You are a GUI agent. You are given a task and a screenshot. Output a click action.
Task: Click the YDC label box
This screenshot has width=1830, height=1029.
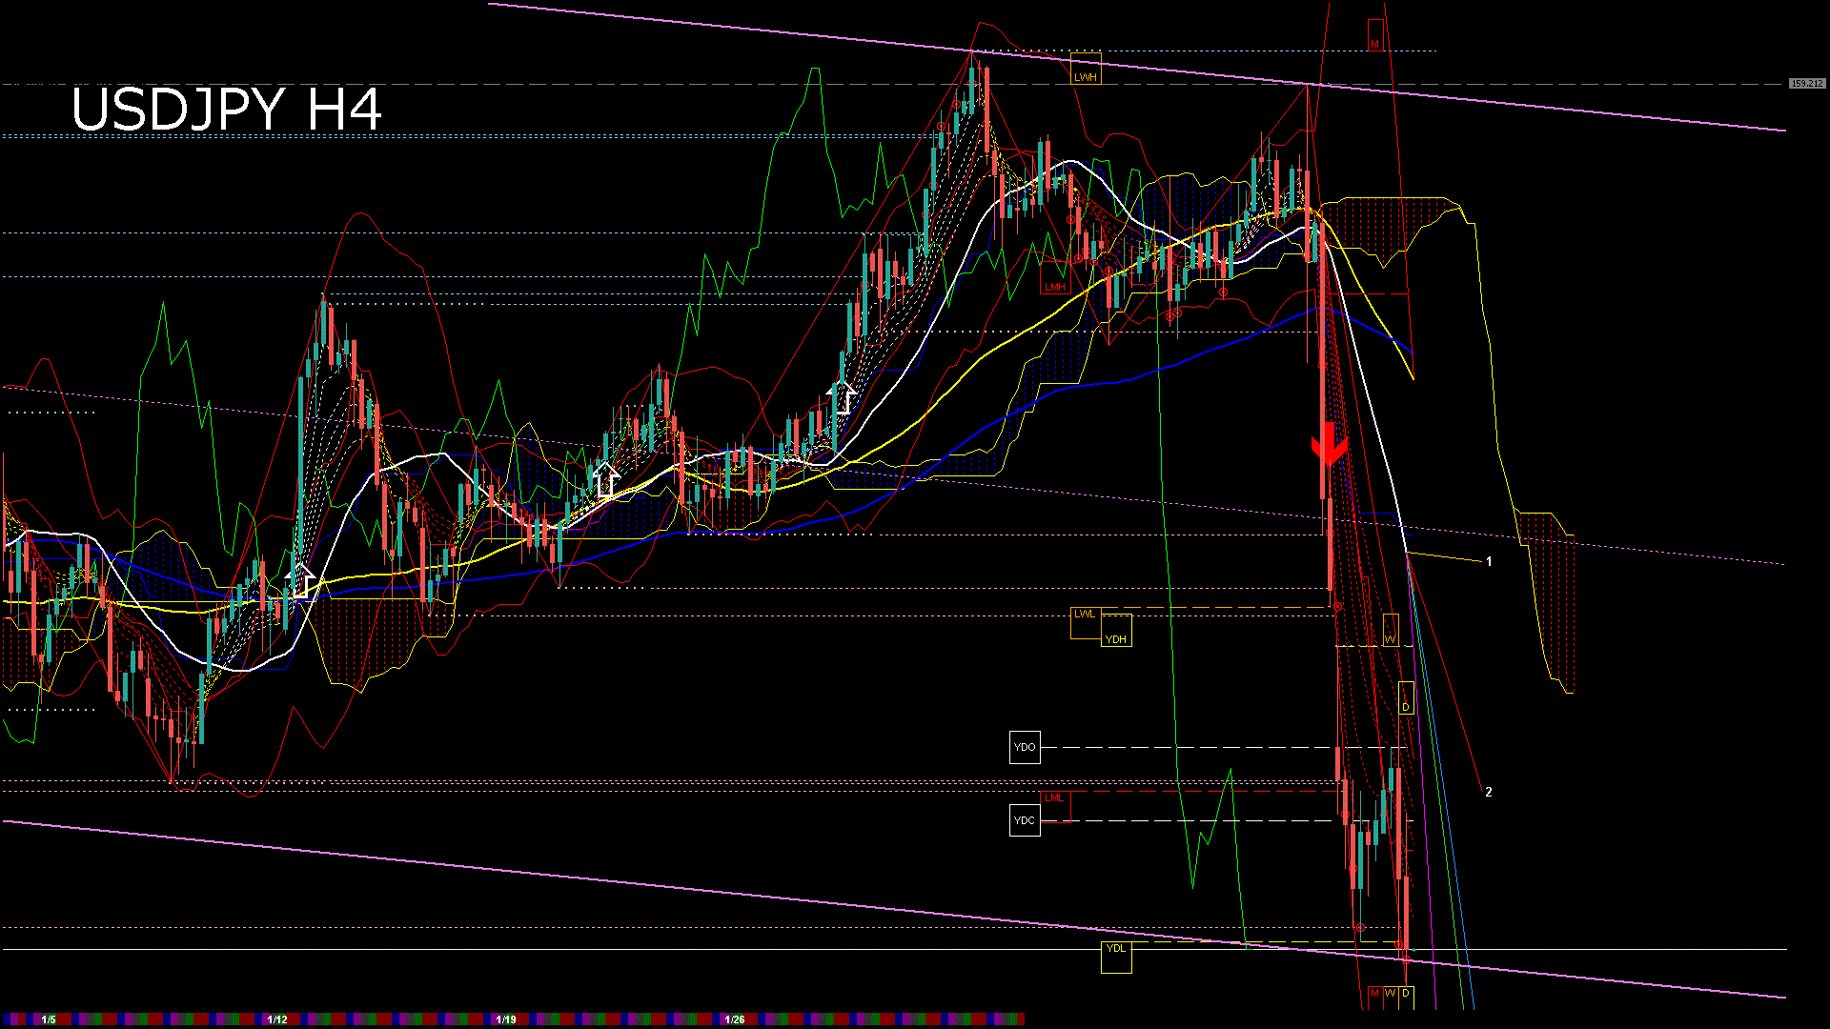[x=1025, y=819]
